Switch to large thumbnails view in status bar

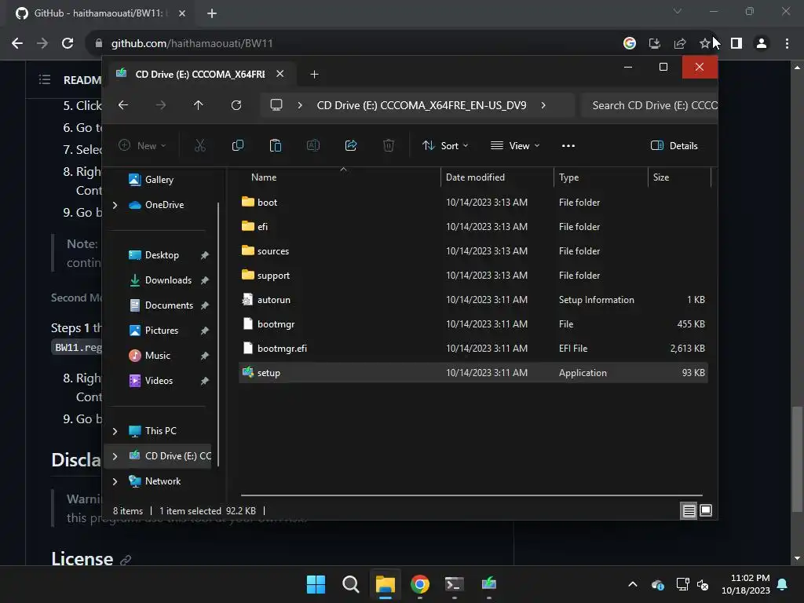coord(706,510)
